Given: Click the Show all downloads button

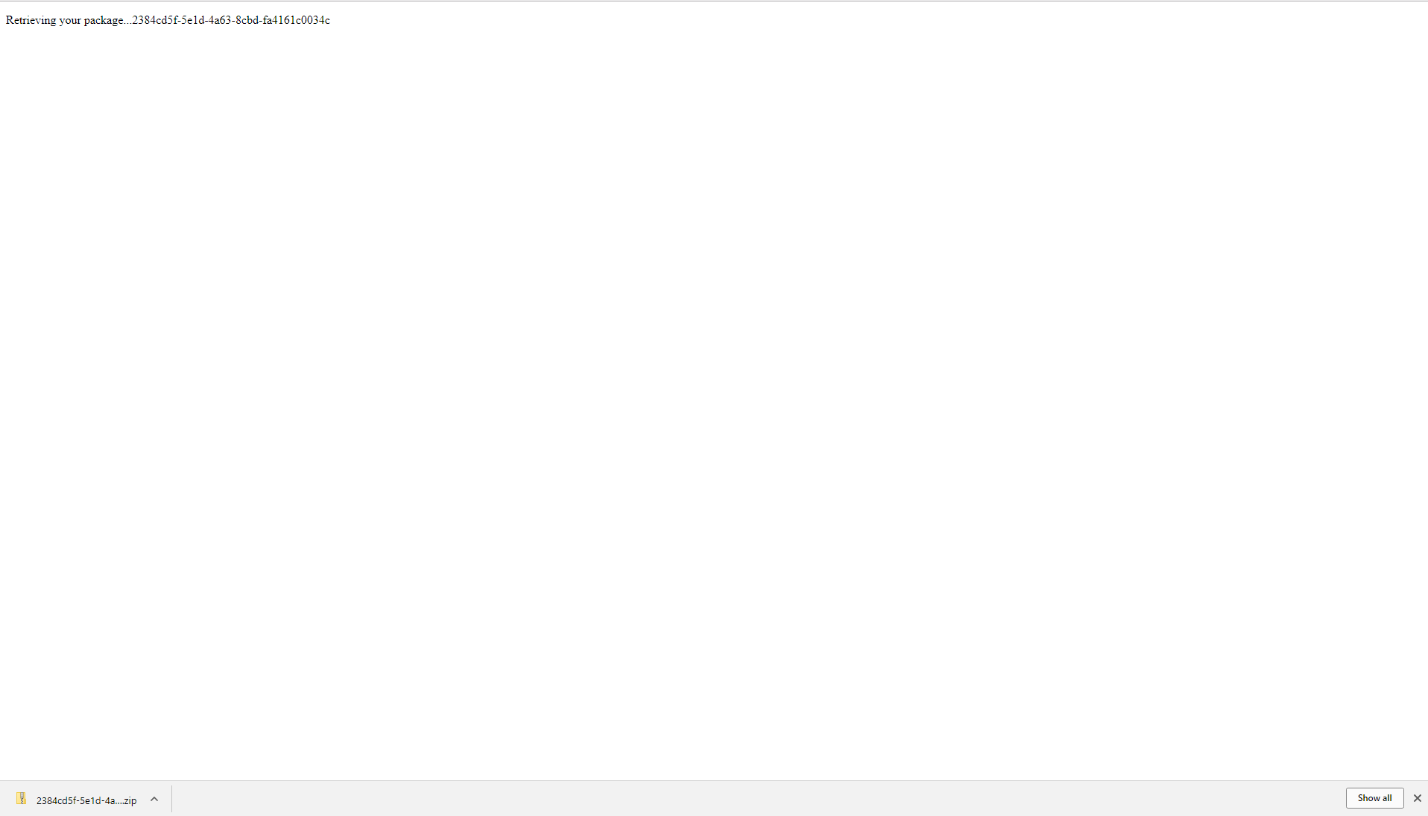Looking at the screenshot, I should click(x=1374, y=798).
